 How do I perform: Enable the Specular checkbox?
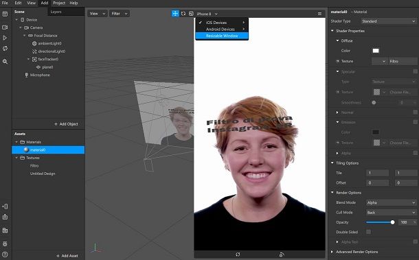(415, 71)
